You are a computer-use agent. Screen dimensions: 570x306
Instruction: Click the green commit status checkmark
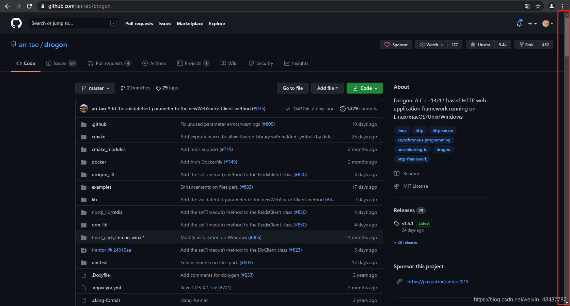(288, 109)
